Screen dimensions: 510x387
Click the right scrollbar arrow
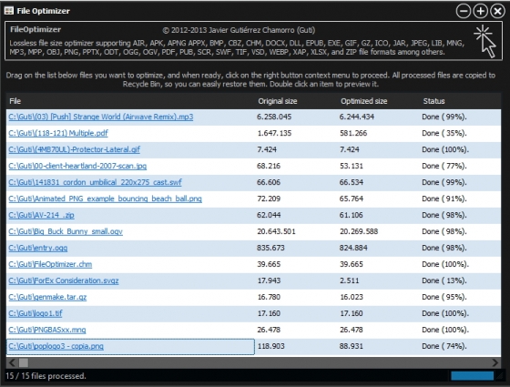tap(495, 362)
